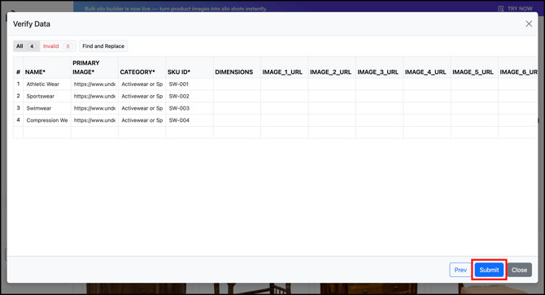
Task: Click the empty DIMENSIONS cell for SW-001
Action: click(237, 84)
